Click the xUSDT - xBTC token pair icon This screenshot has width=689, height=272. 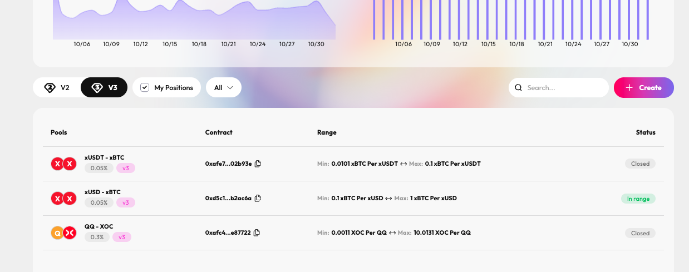[x=63, y=164]
